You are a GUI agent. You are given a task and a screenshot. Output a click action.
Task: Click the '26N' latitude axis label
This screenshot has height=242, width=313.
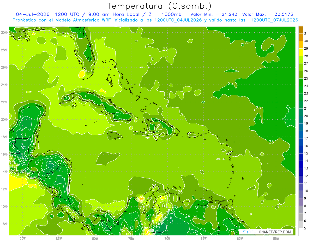[4, 67]
